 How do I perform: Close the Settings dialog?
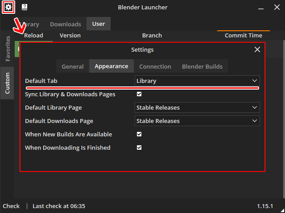[257, 49]
